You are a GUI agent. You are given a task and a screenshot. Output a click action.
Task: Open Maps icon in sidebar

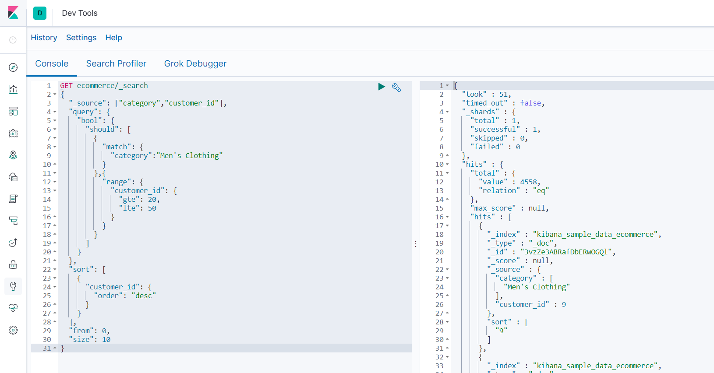[x=13, y=155]
